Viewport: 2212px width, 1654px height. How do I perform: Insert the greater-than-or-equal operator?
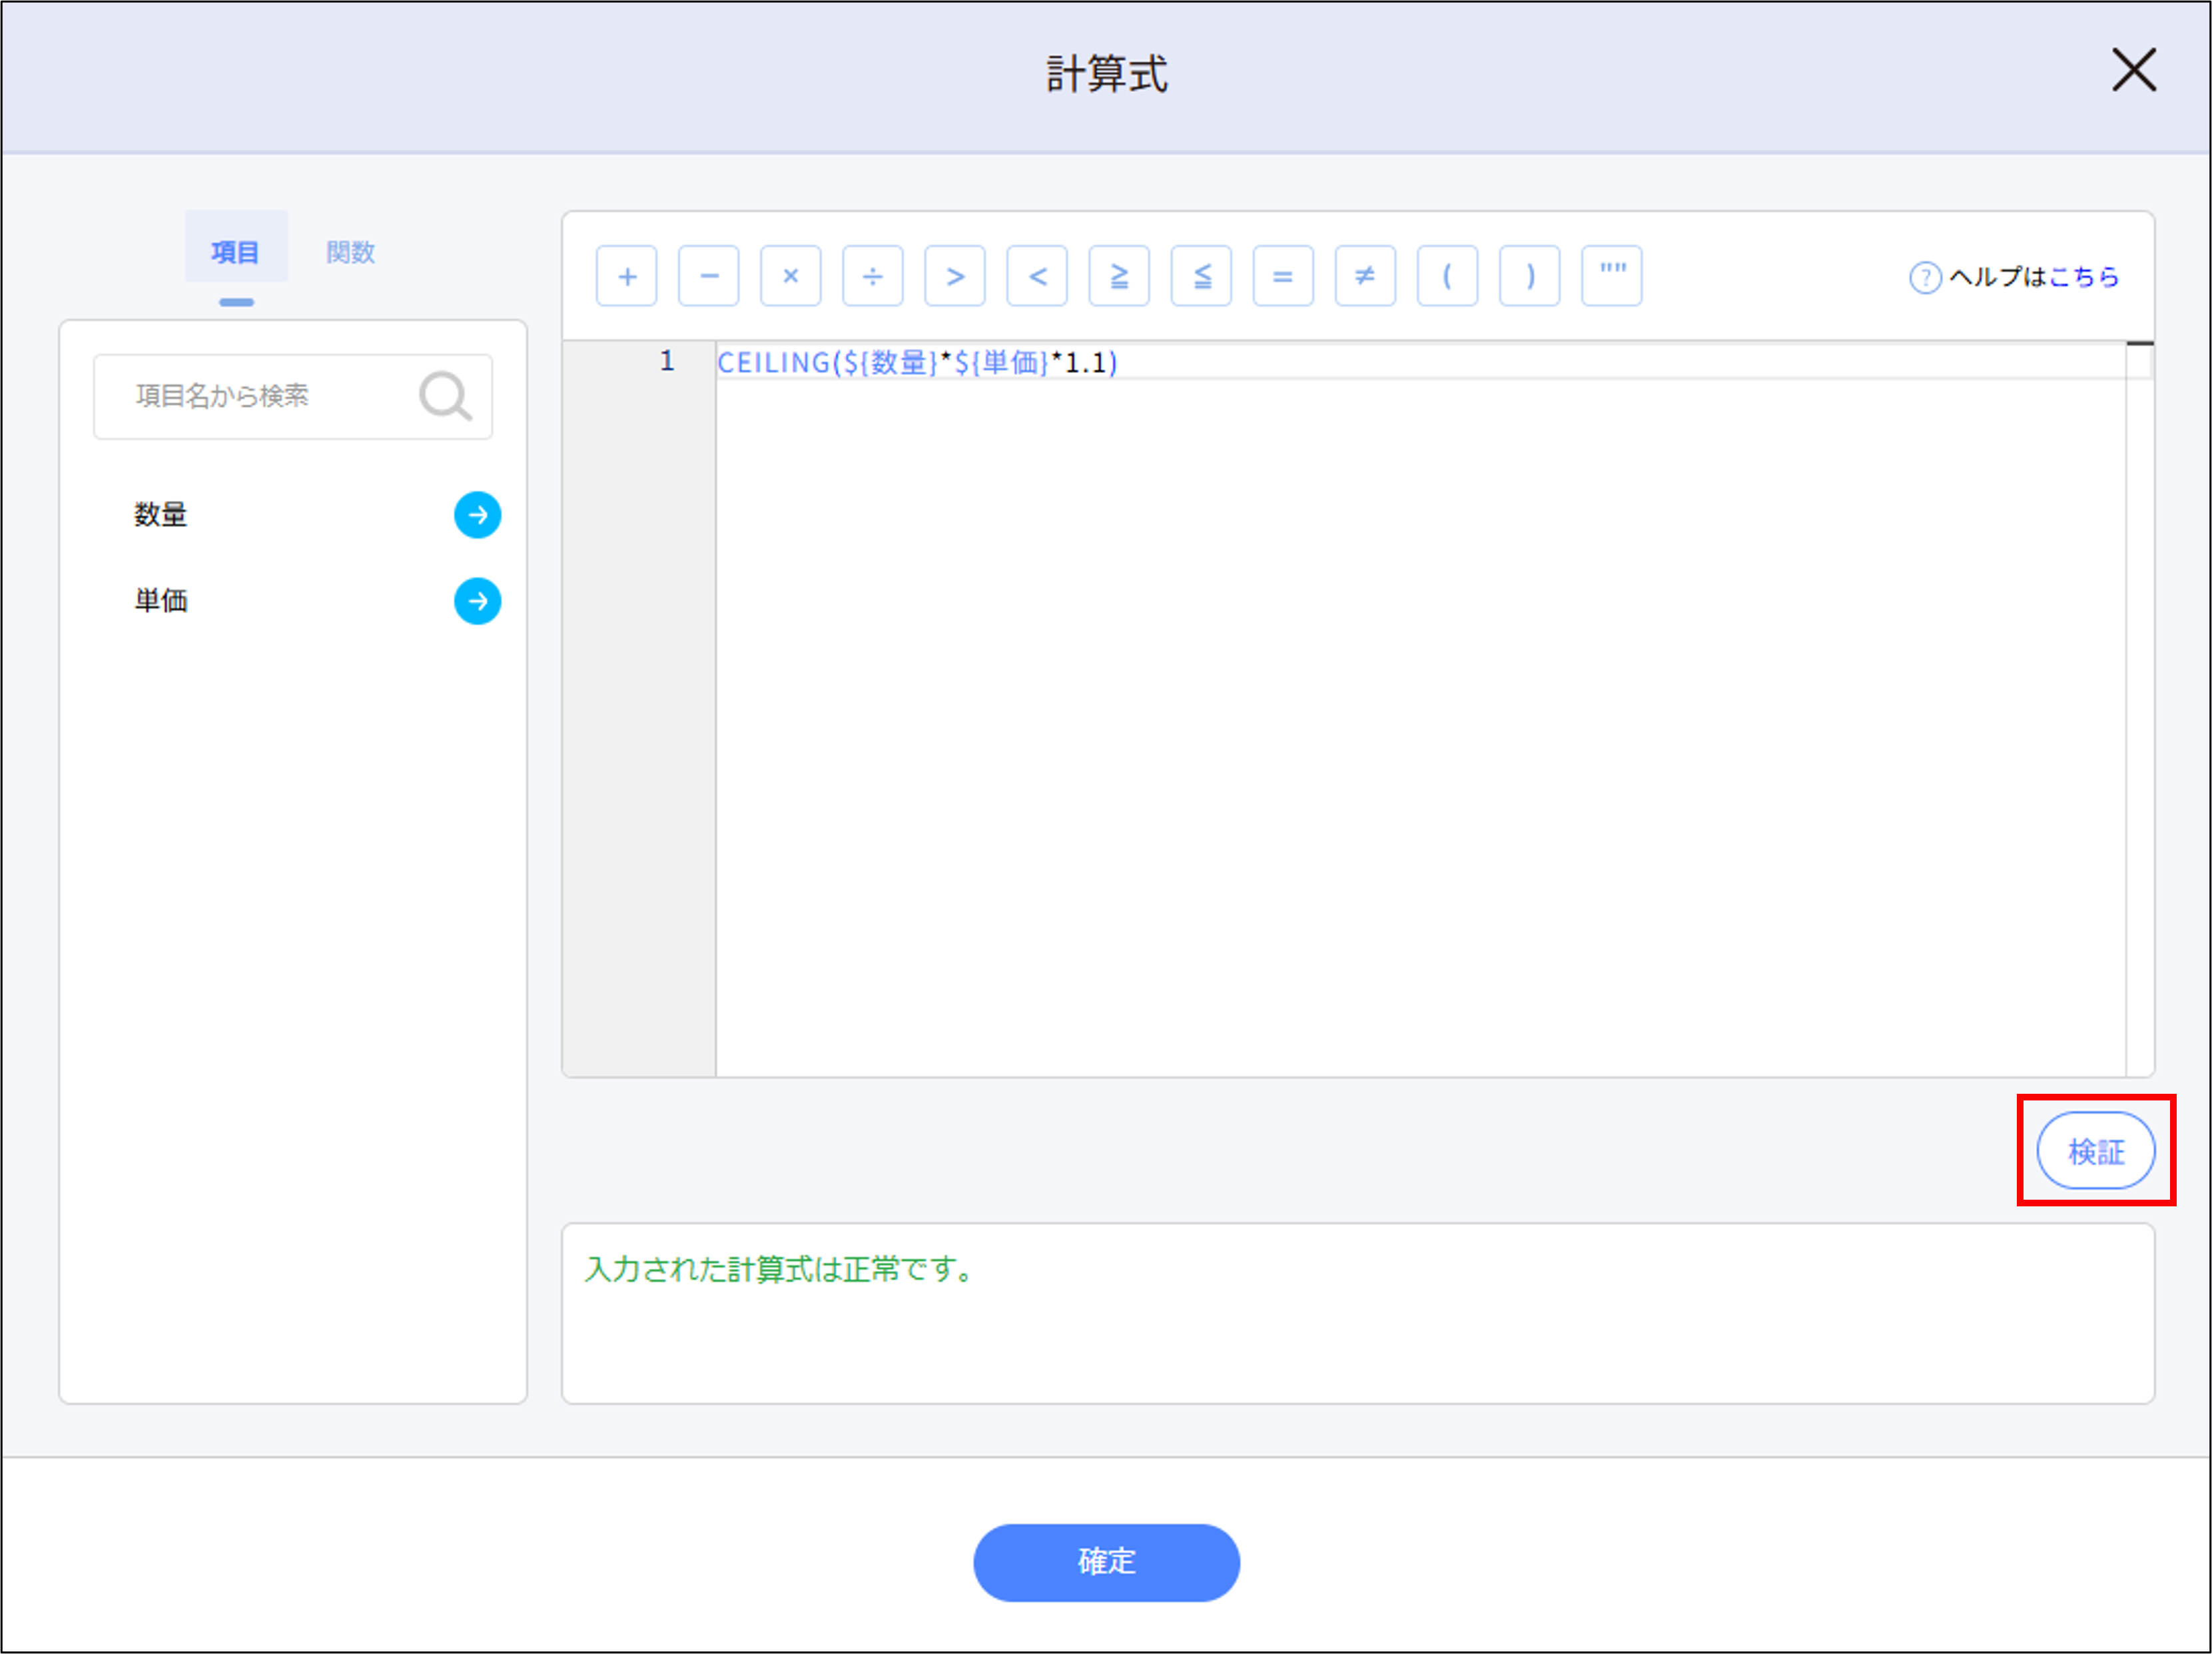pos(1118,276)
